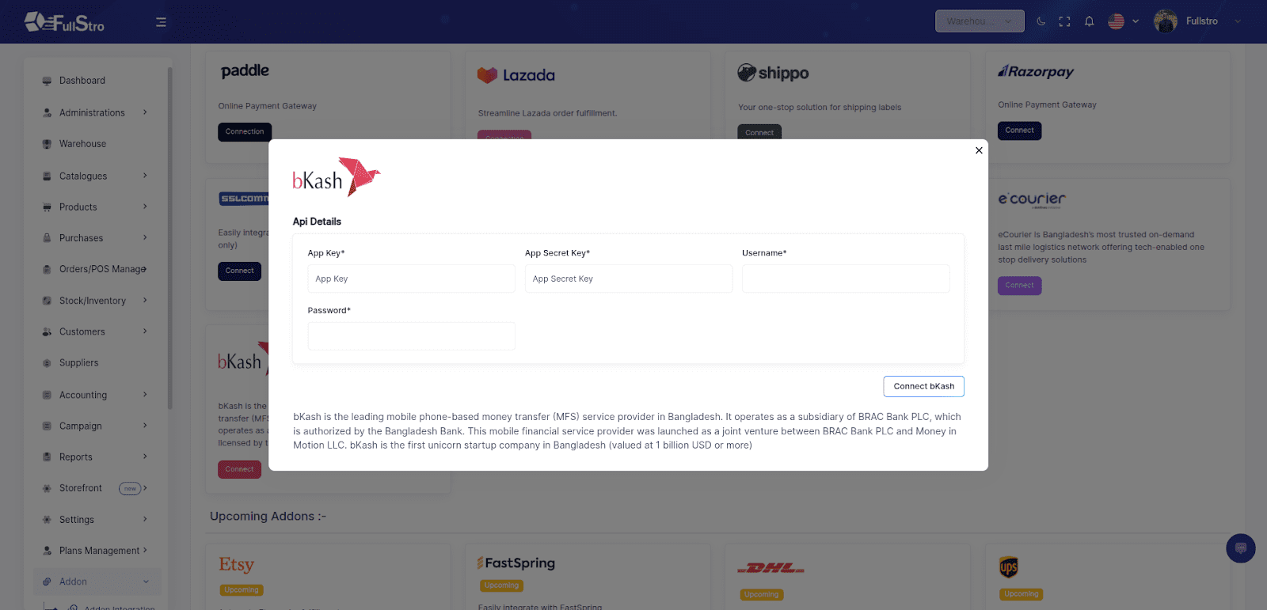This screenshot has height=610, width=1267.
Task: Open the notifications bell
Action: [1089, 21]
